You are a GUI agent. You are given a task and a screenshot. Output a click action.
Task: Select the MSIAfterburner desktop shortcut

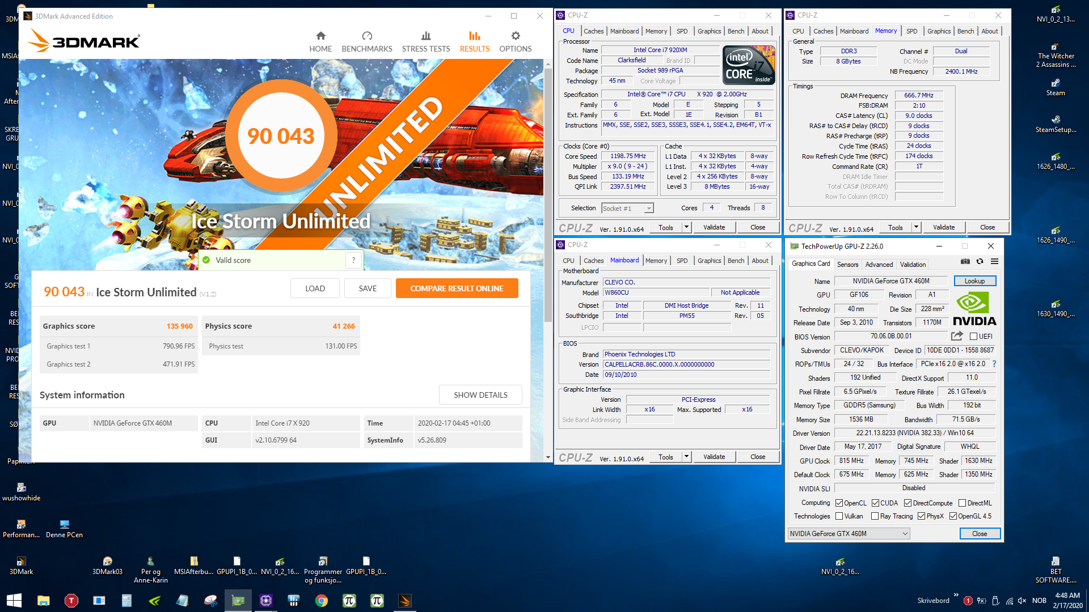193,566
